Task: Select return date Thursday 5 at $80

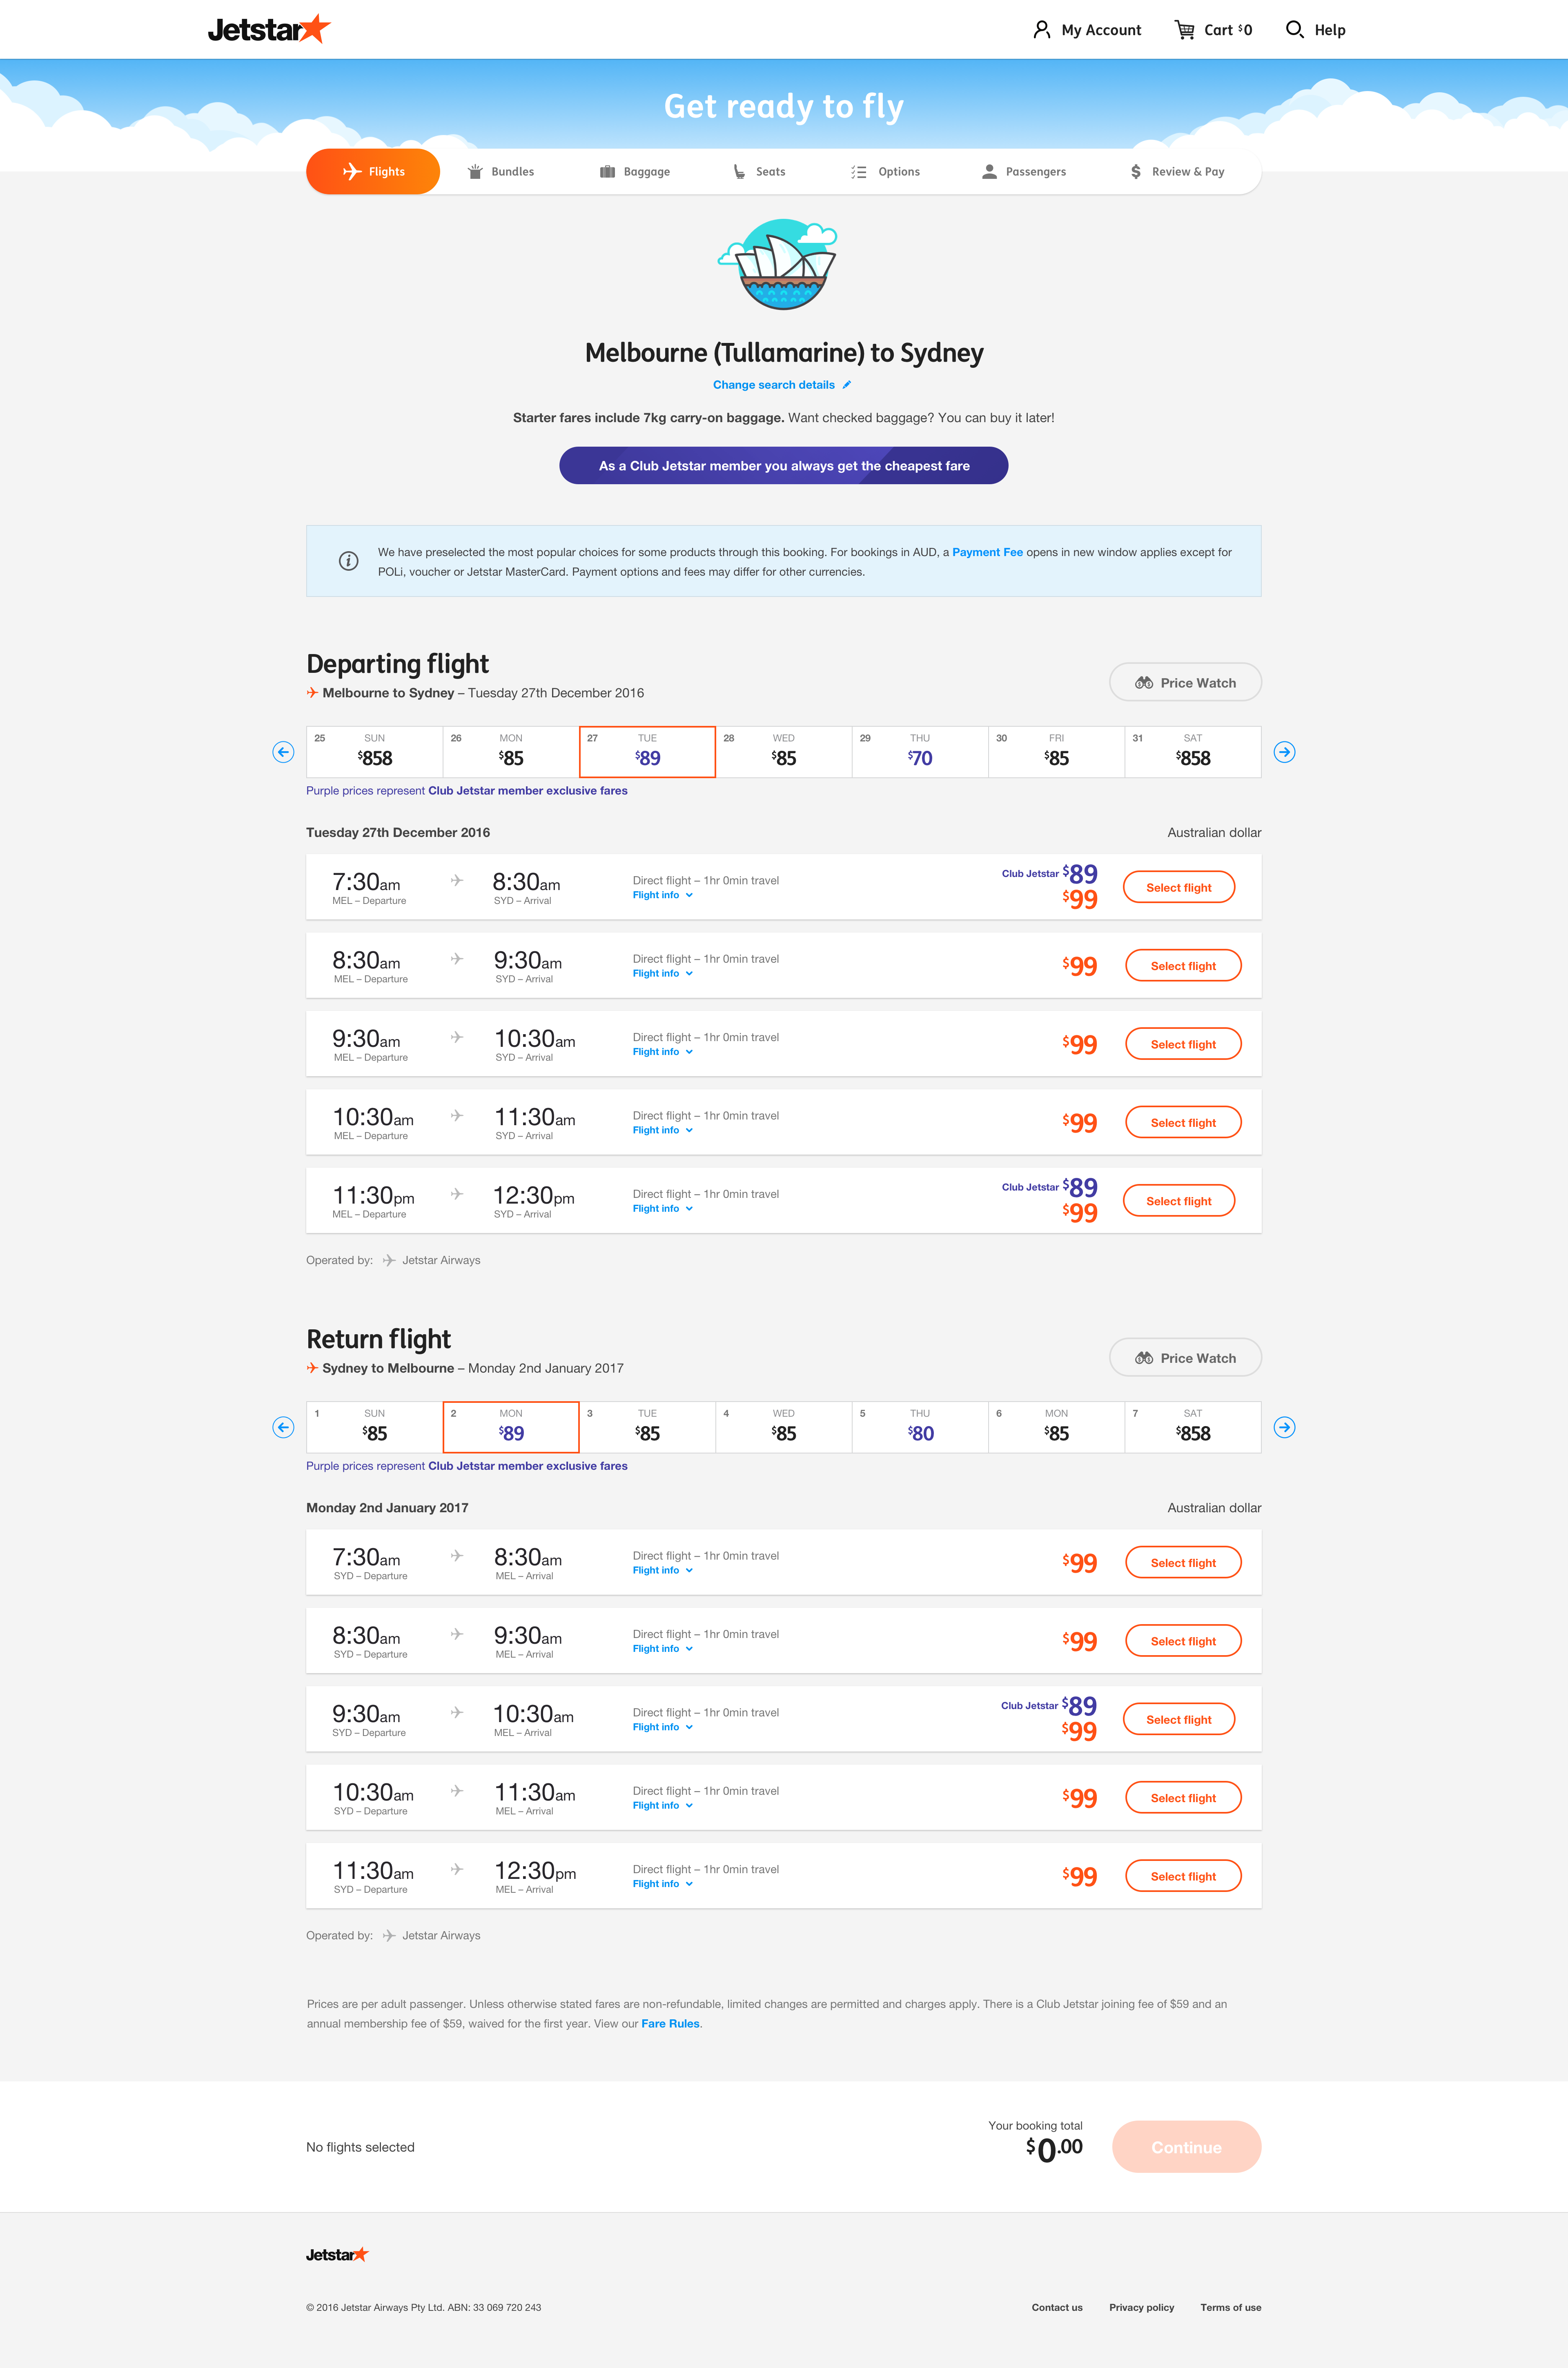Action: [x=920, y=1427]
